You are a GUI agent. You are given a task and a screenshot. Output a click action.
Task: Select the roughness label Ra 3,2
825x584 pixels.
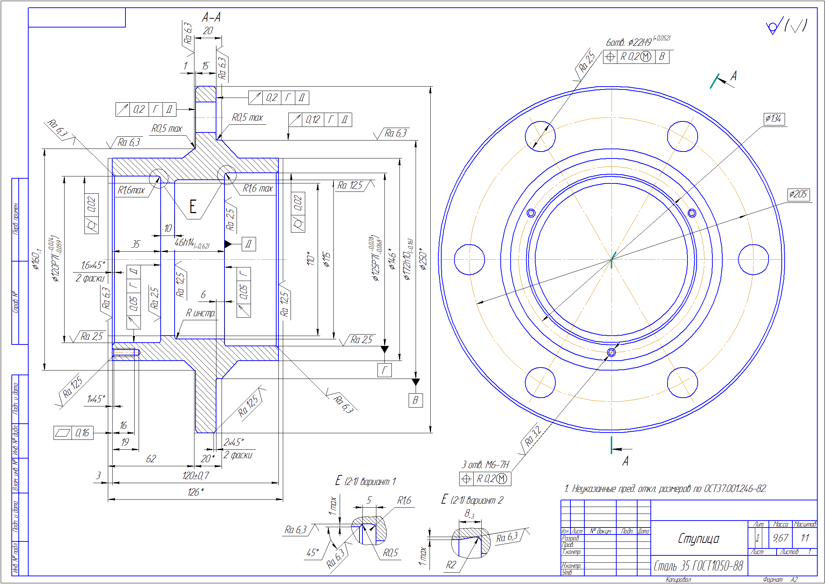click(533, 435)
